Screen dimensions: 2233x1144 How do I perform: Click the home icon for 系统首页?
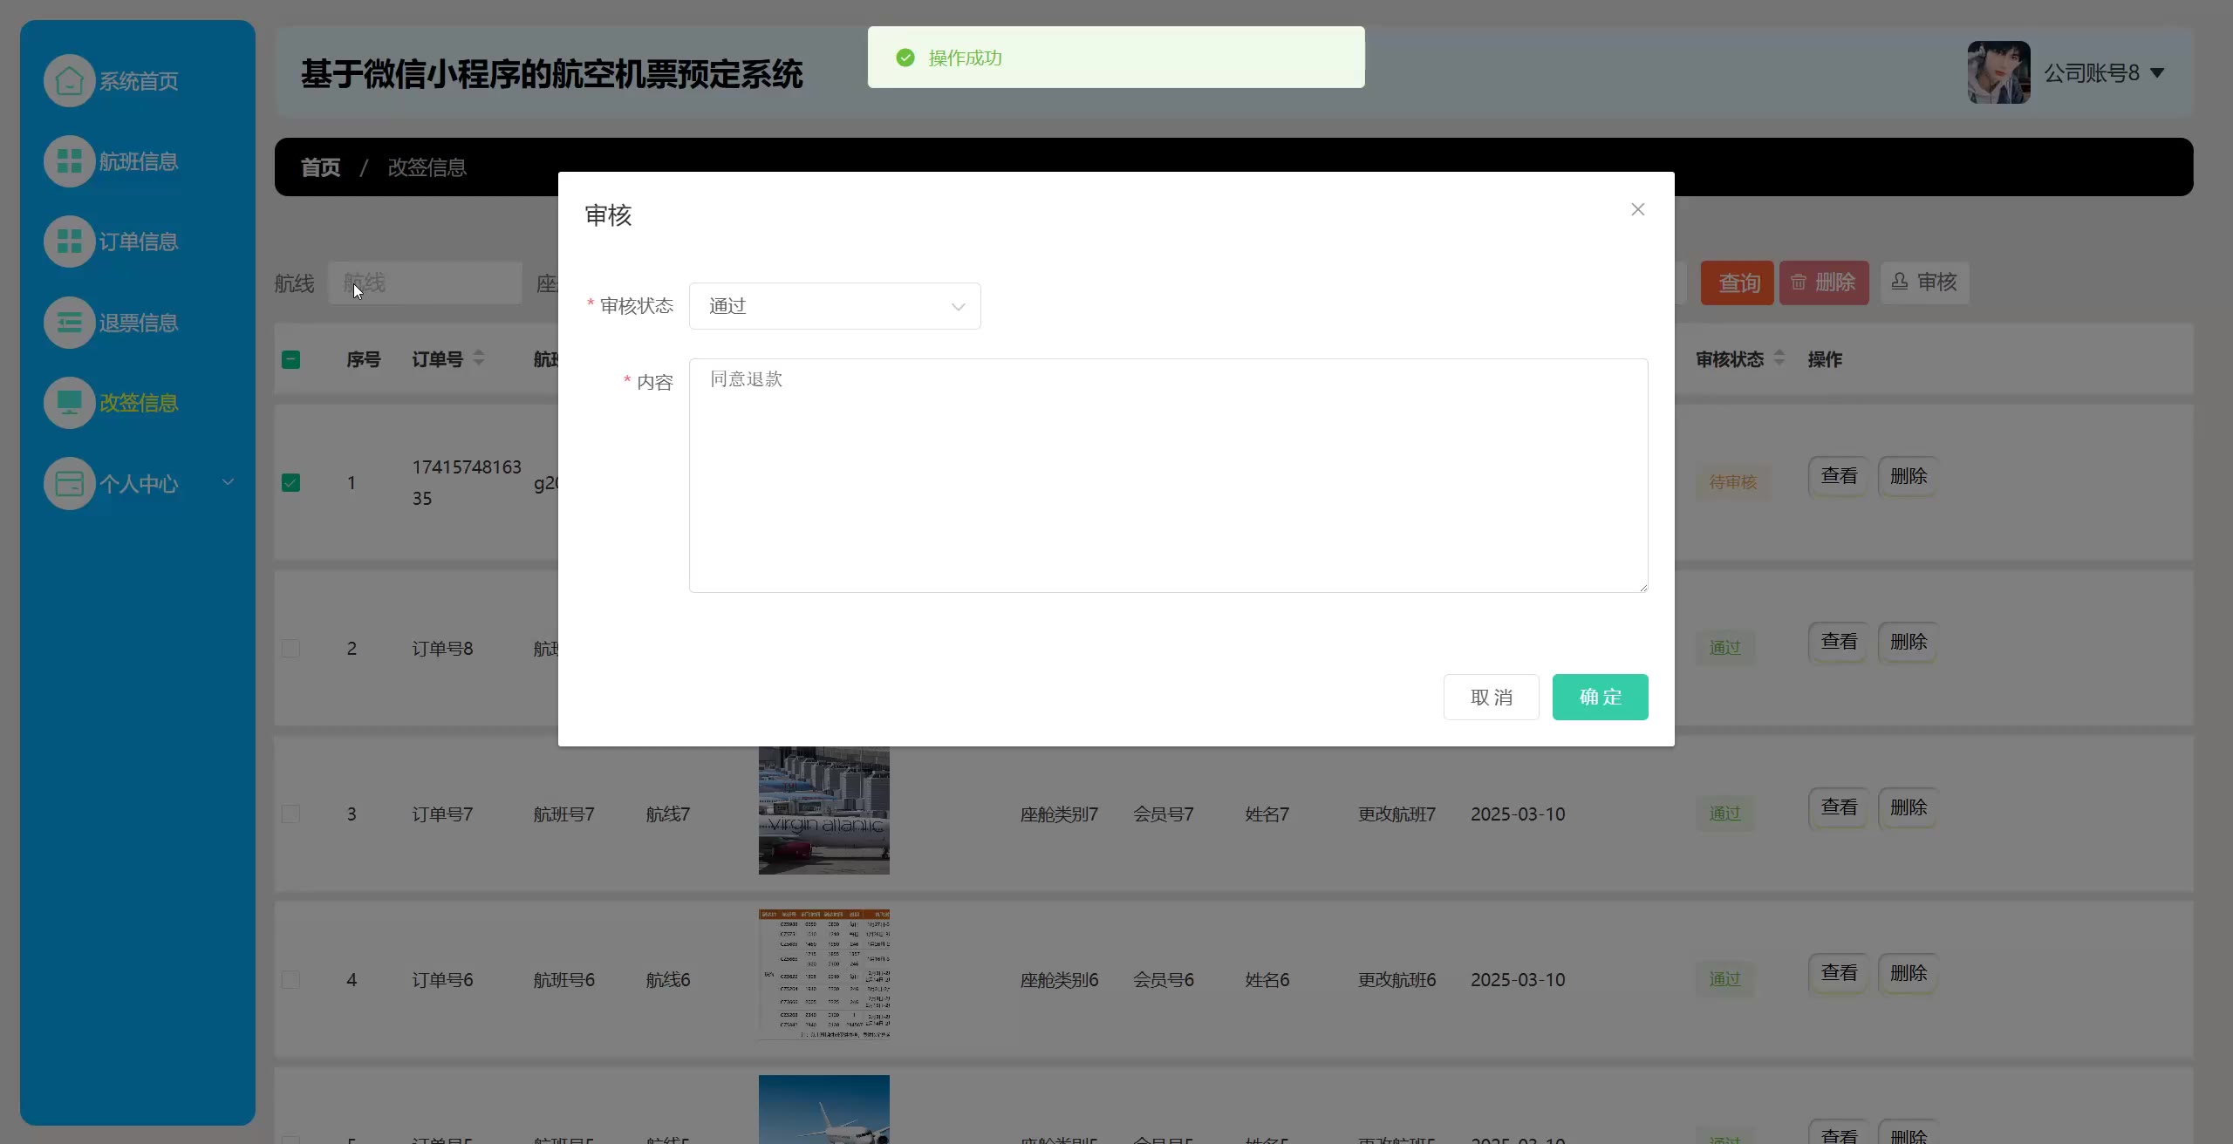coord(69,81)
